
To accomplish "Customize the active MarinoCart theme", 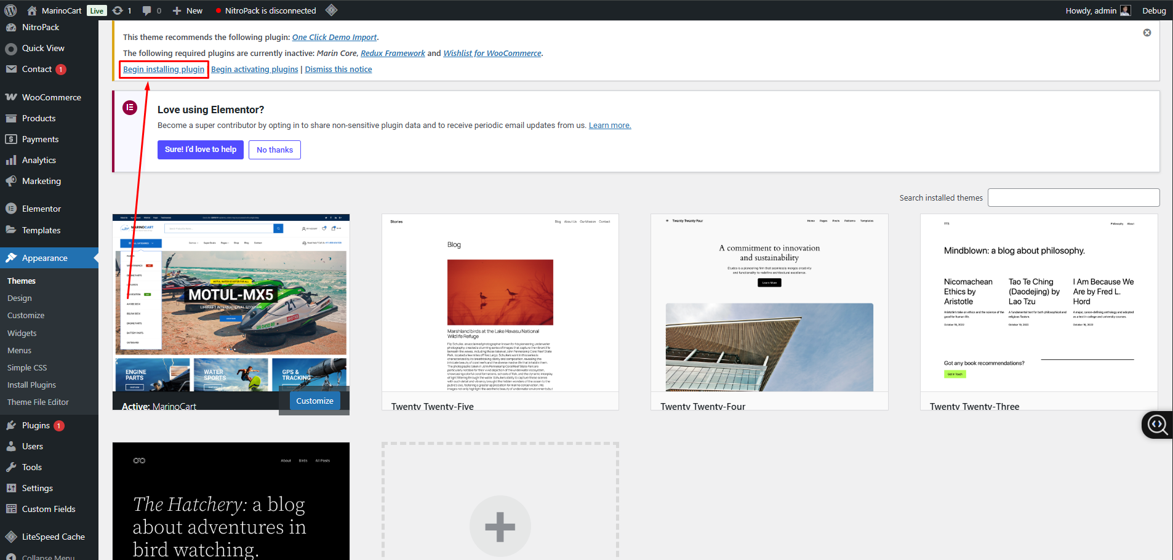I will [314, 401].
